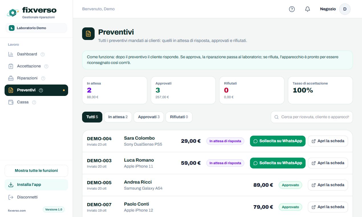This screenshot has height=217, width=362.
Task: Click the Installa l'app download icon
Action: point(11,185)
